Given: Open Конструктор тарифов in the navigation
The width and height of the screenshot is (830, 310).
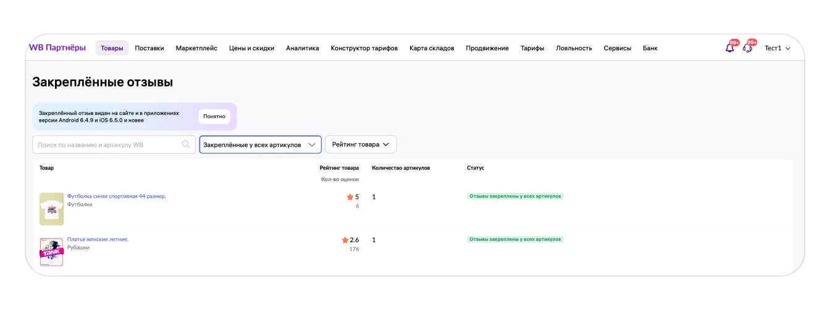Looking at the screenshot, I should click(x=364, y=48).
